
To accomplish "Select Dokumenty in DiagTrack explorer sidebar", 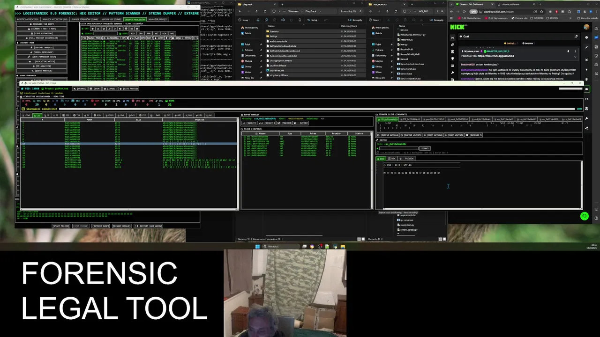I will point(250,56).
